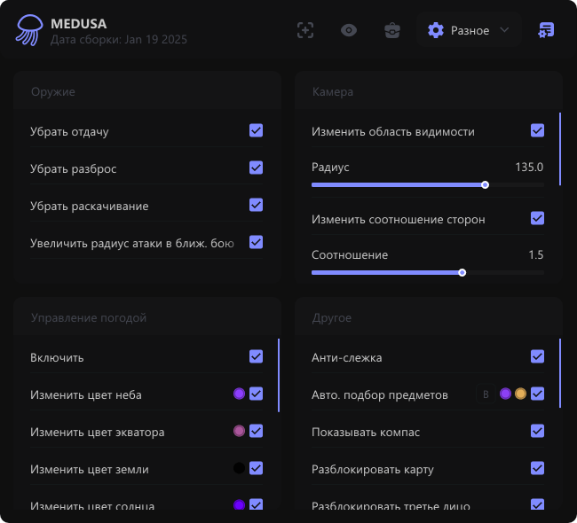Toggle Анти-слежка checkbox
This screenshot has height=523, width=577.
tap(537, 357)
